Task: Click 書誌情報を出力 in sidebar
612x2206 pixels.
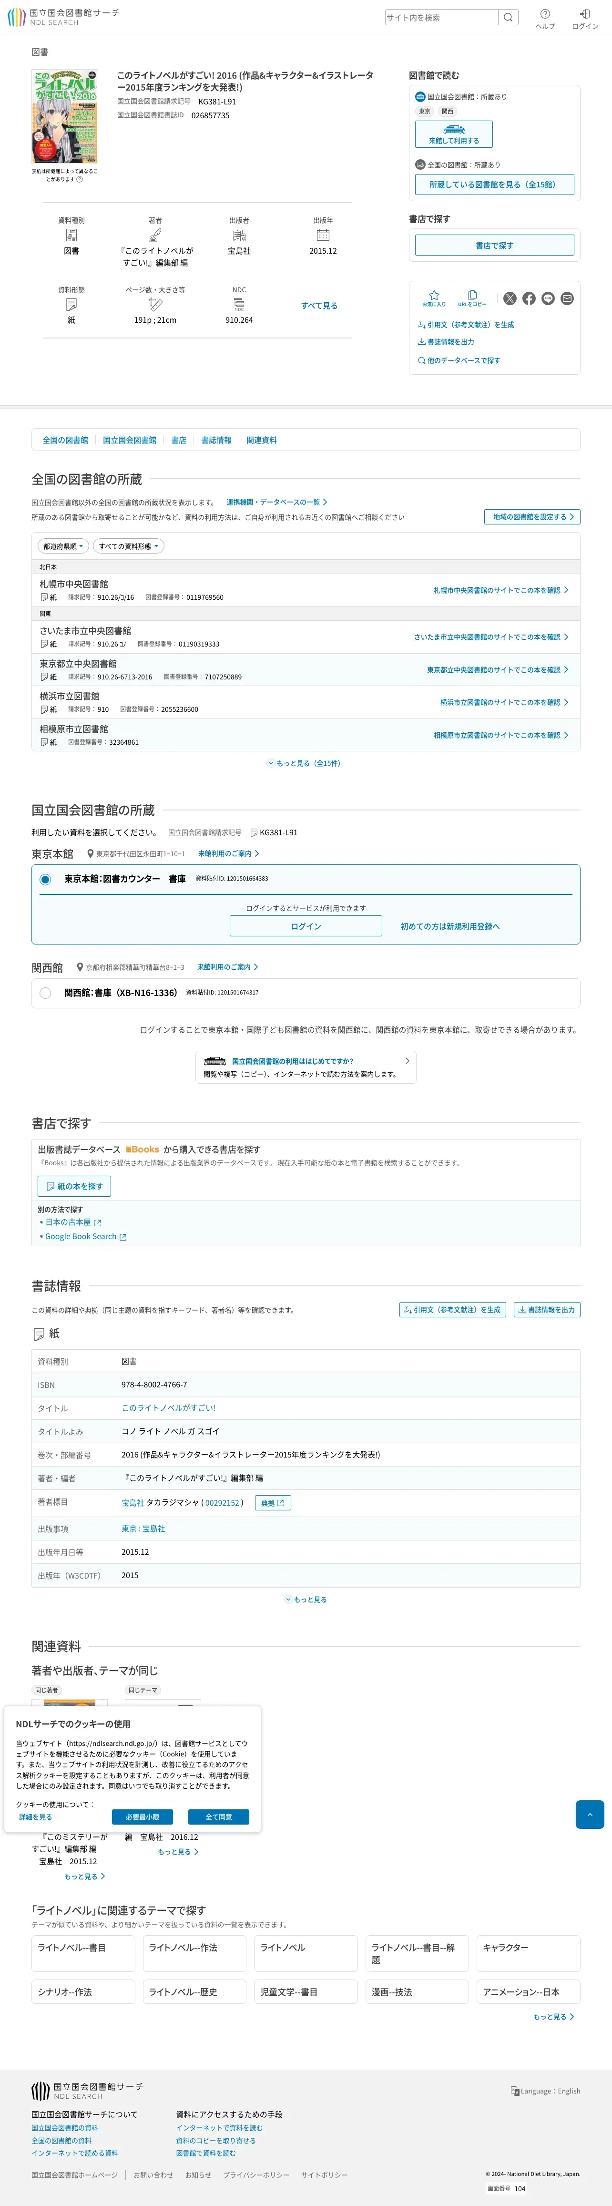Action: pyautogui.click(x=445, y=342)
